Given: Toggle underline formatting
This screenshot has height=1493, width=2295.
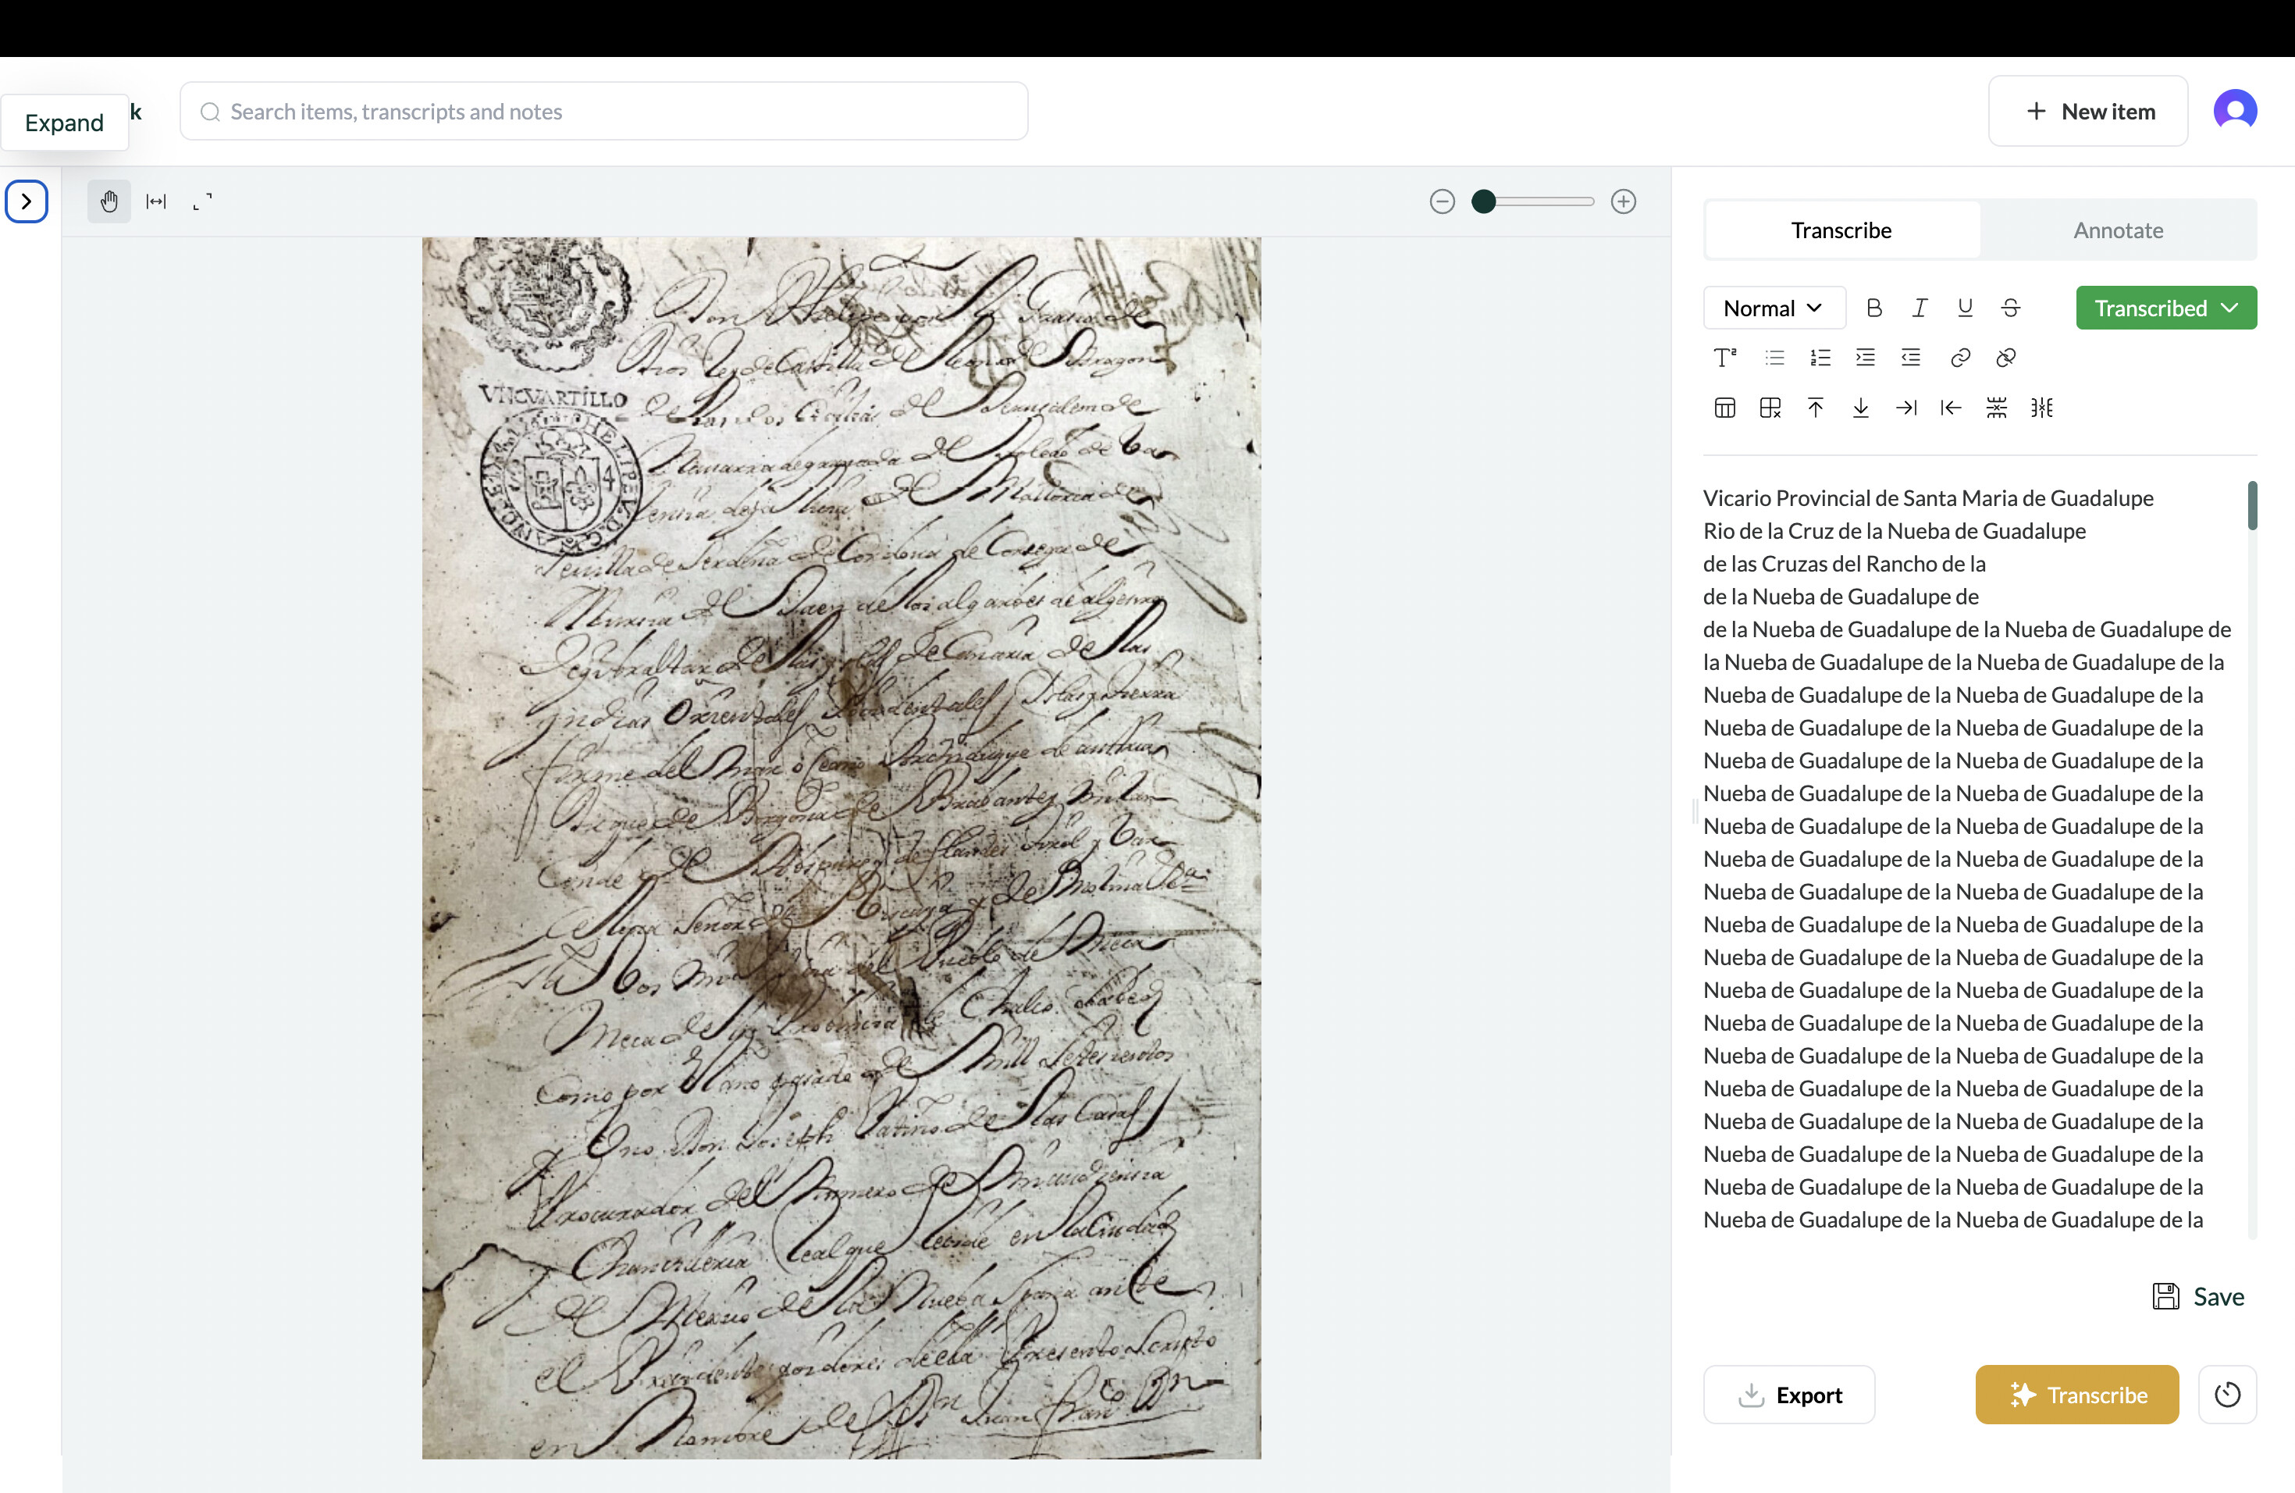Looking at the screenshot, I should (1964, 308).
